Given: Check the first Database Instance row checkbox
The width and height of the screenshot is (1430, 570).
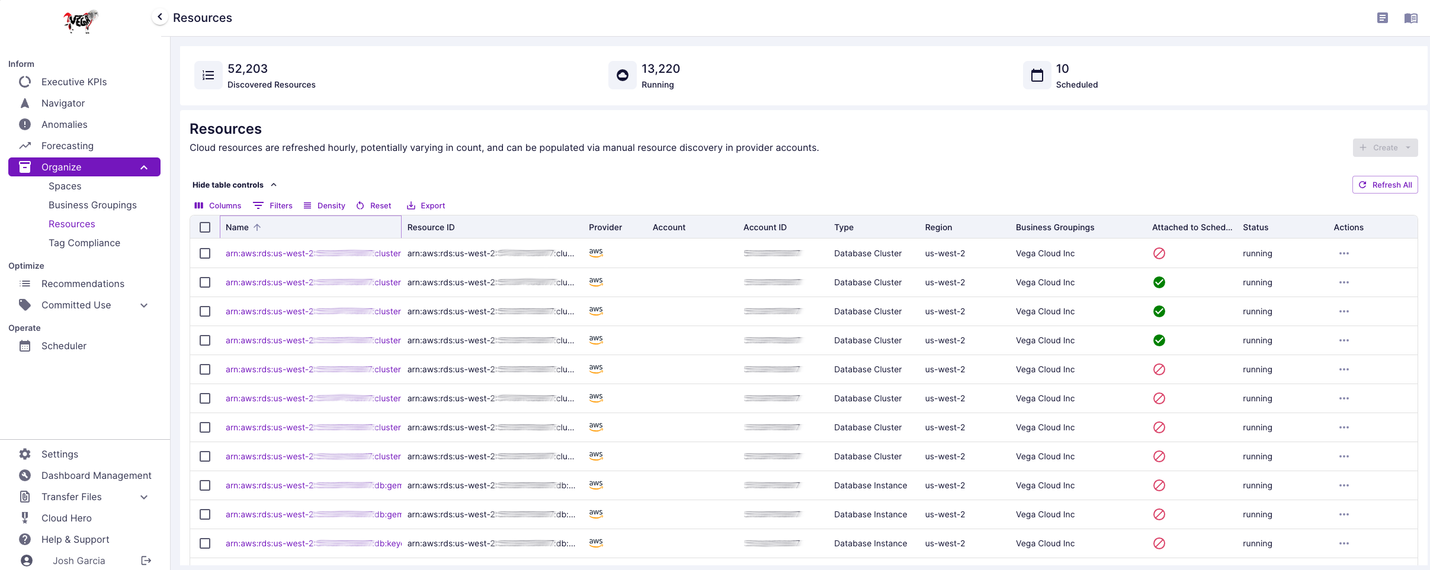Looking at the screenshot, I should click(x=205, y=485).
